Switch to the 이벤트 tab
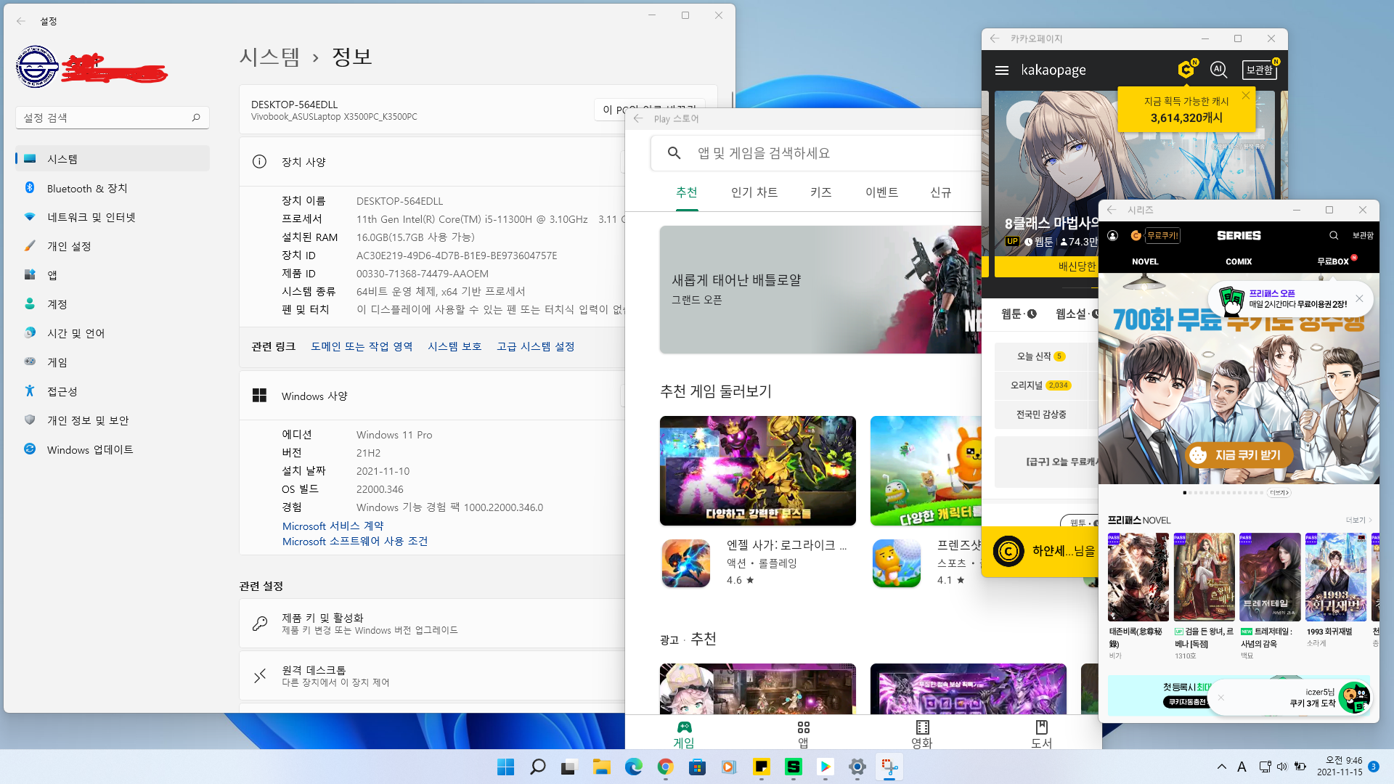Image resolution: width=1394 pixels, height=784 pixels. point(882,192)
